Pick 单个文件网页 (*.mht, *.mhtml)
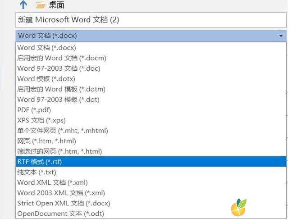292x223 pixels. tap(151, 131)
